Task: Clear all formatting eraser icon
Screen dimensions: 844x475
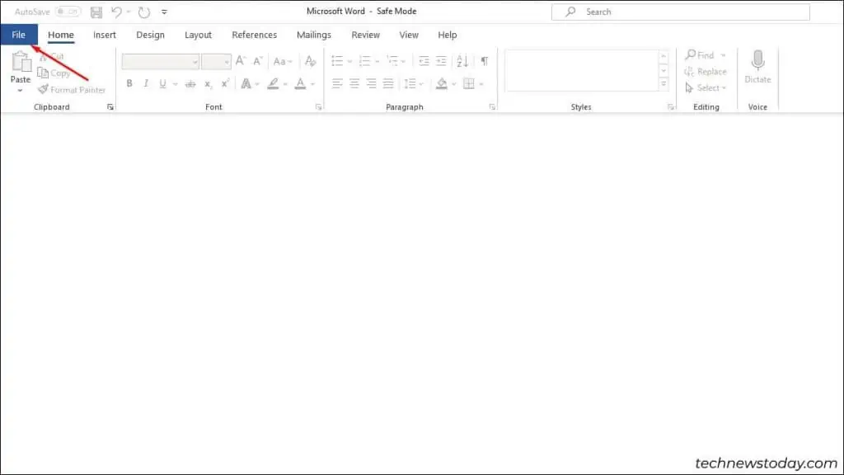Action: [x=311, y=61]
